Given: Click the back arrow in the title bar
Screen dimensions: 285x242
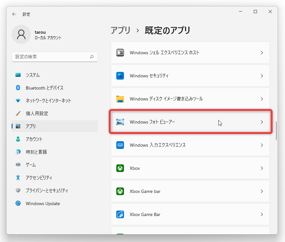Looking at the screenshot, I should (x=14, y=14).
